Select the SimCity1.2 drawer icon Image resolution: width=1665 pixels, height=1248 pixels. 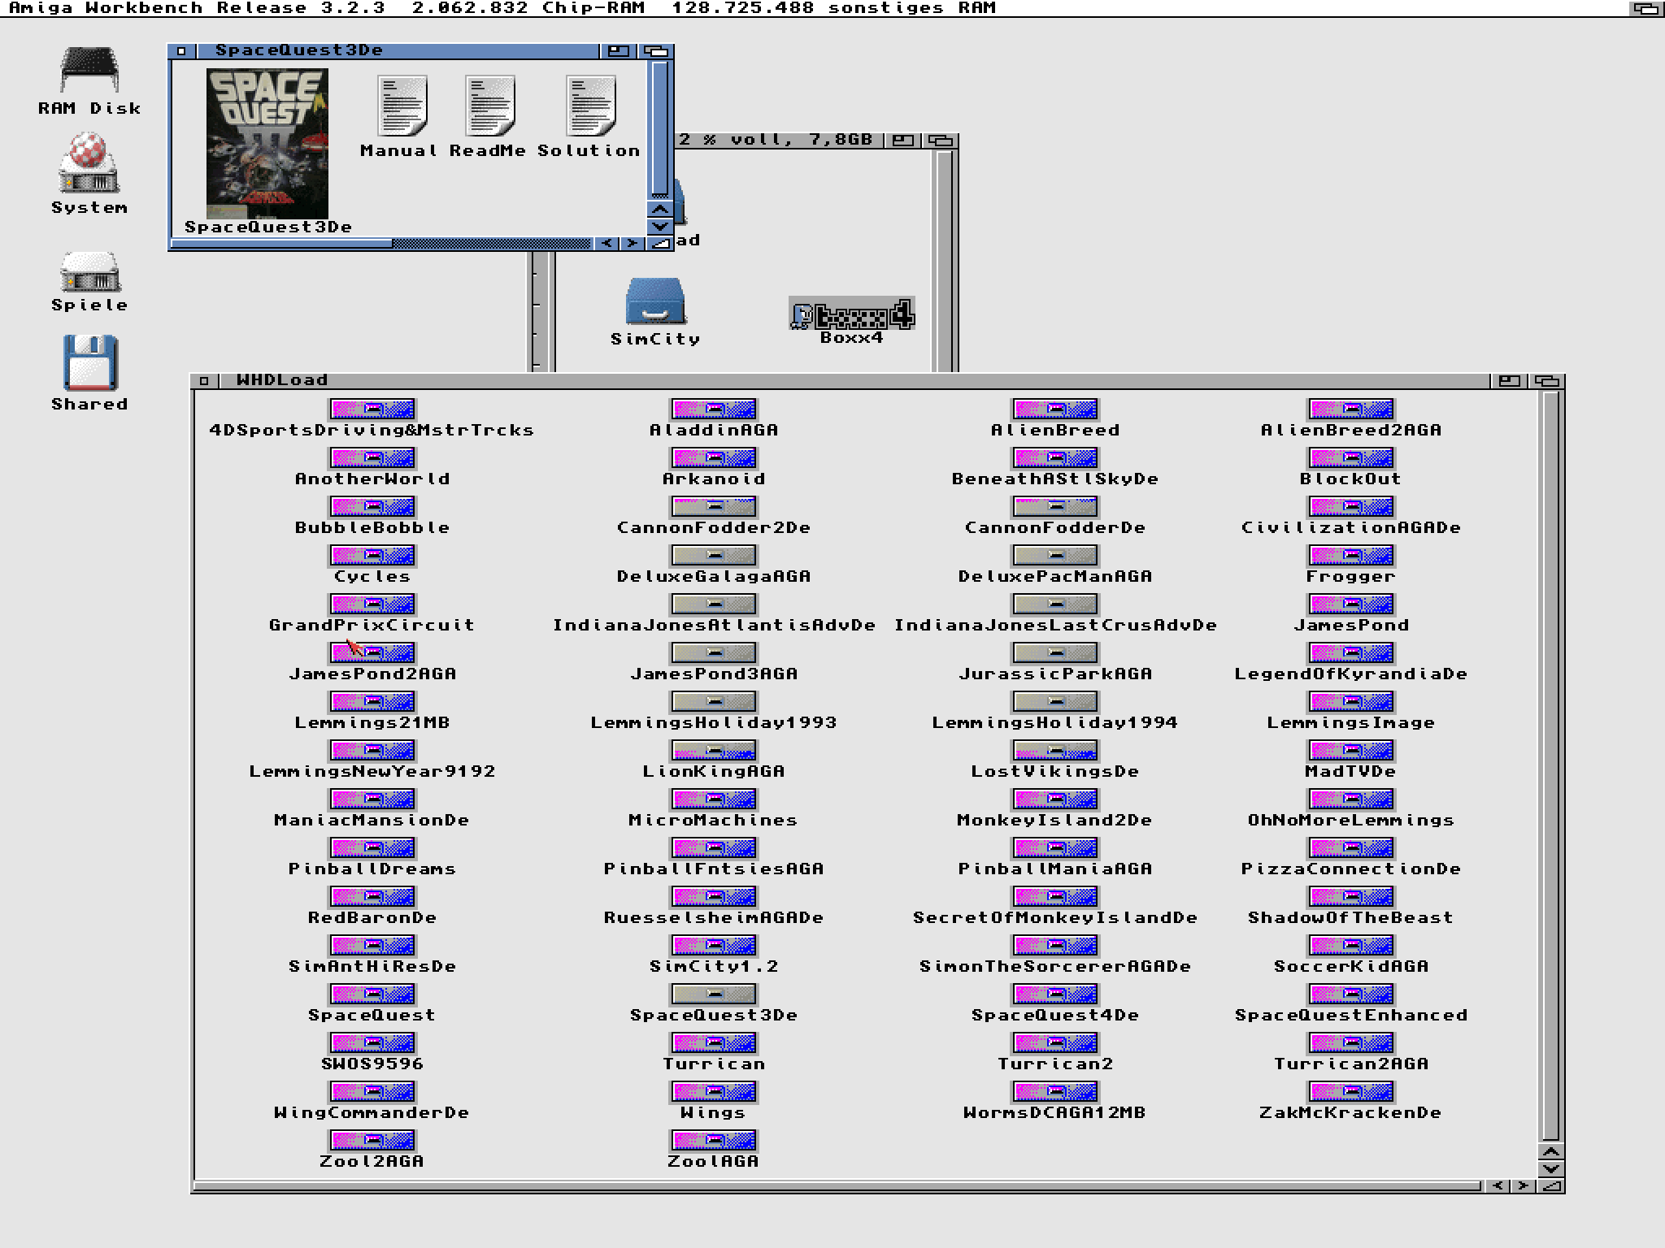(714, 945)
